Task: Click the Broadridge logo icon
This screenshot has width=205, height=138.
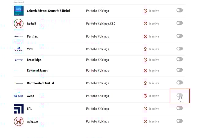Action: [x=19, y=60]
